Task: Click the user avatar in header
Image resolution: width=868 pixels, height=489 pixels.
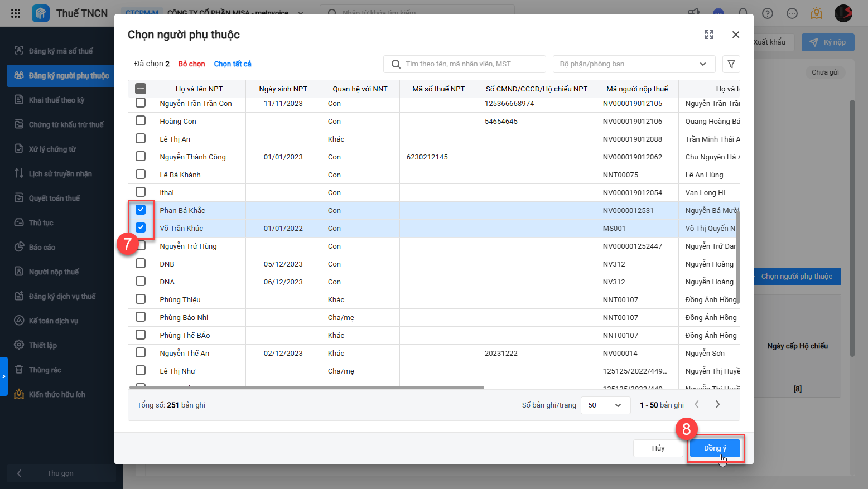Action: click(843, 13)
